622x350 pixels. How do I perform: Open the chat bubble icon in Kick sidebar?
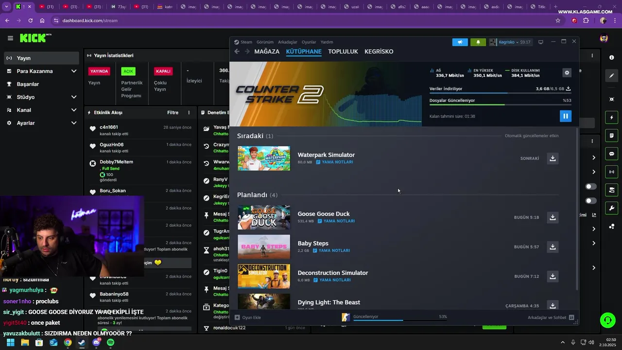611,154
